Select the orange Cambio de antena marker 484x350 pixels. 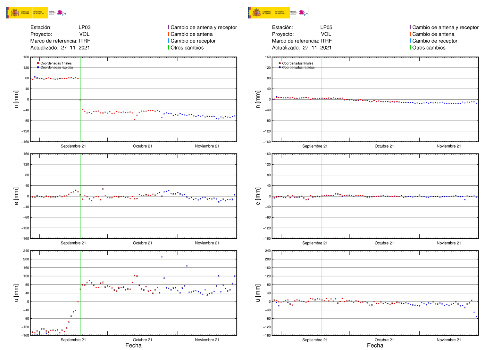169,34
